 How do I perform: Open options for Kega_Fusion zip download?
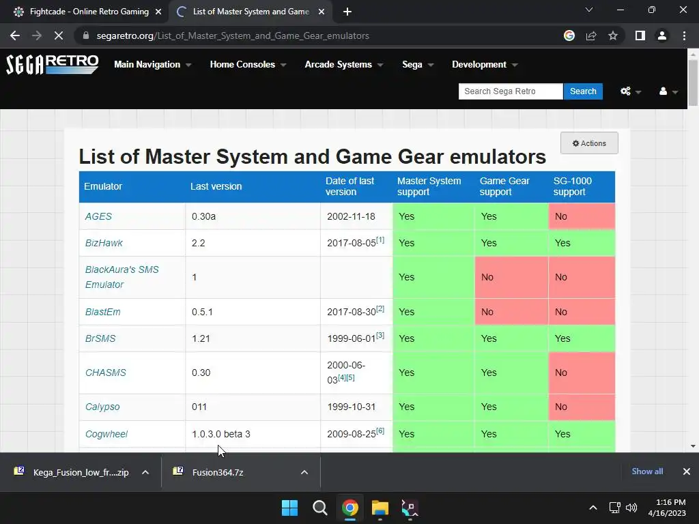(145, 472)
